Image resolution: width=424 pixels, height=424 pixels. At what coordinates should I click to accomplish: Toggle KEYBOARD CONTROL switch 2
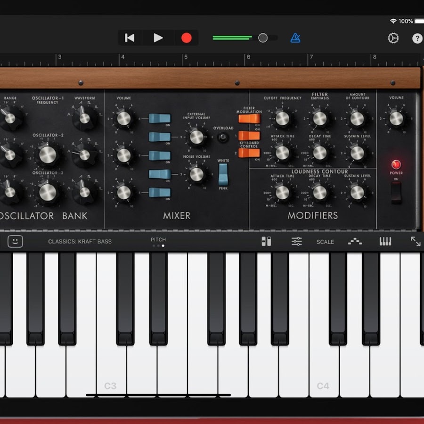[249, 153]
